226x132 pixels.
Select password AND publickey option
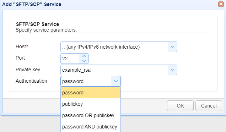click(x=91, y=127)
